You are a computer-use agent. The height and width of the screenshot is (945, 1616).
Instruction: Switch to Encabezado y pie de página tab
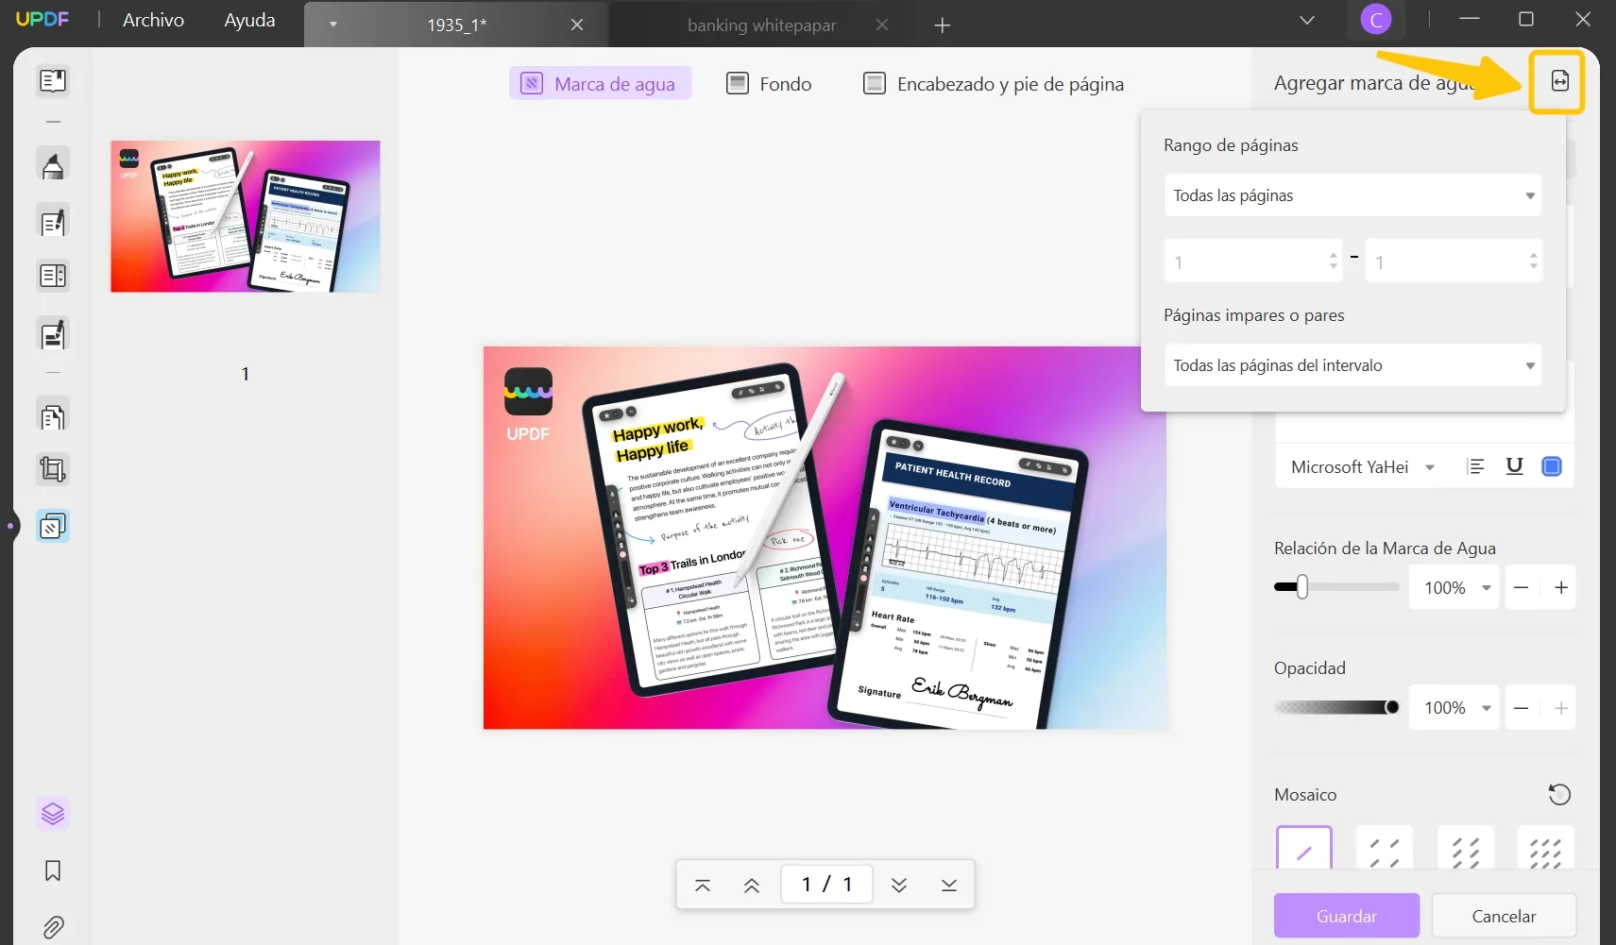(994, 84)
